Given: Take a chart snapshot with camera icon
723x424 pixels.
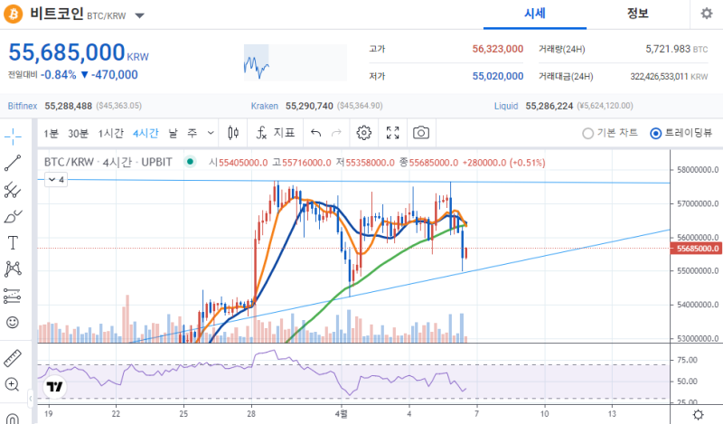Looking at the screenshot, I should [421, 133].
